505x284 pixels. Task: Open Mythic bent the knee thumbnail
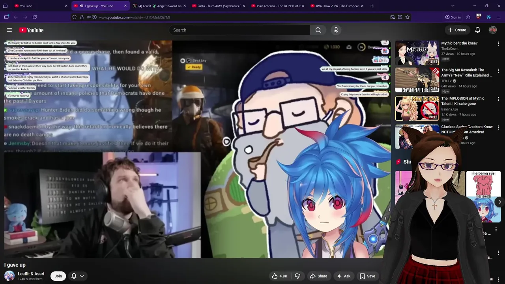tap(417, 52)
